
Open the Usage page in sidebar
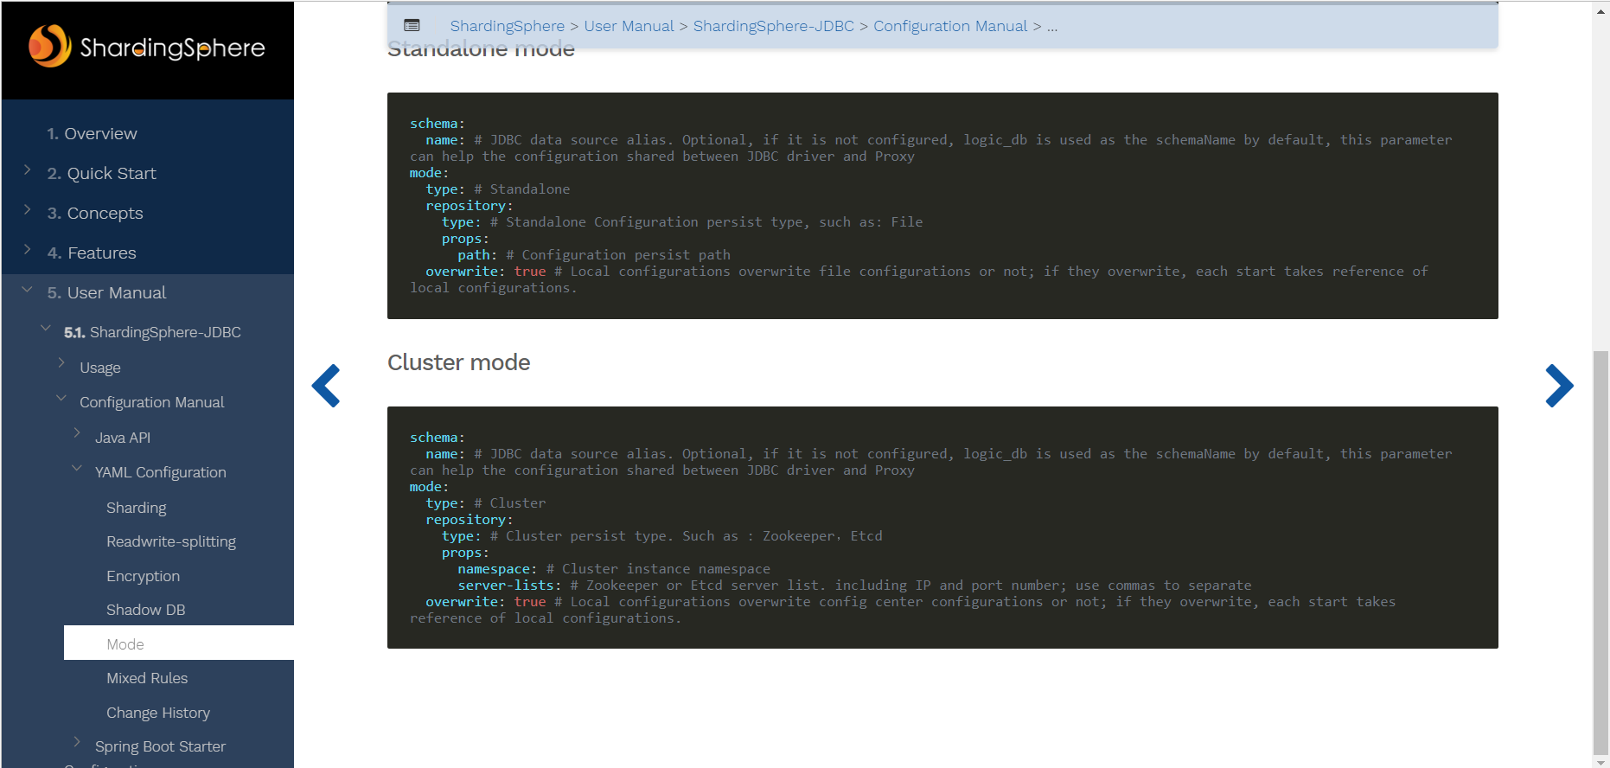click(x=100, y=368)
